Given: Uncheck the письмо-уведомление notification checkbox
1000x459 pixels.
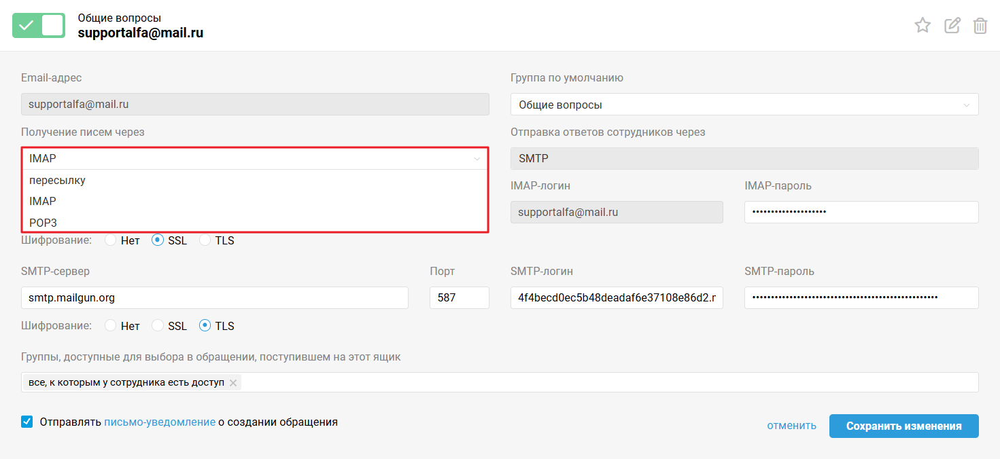Looking at the screenshot, I should click(27, 422).
